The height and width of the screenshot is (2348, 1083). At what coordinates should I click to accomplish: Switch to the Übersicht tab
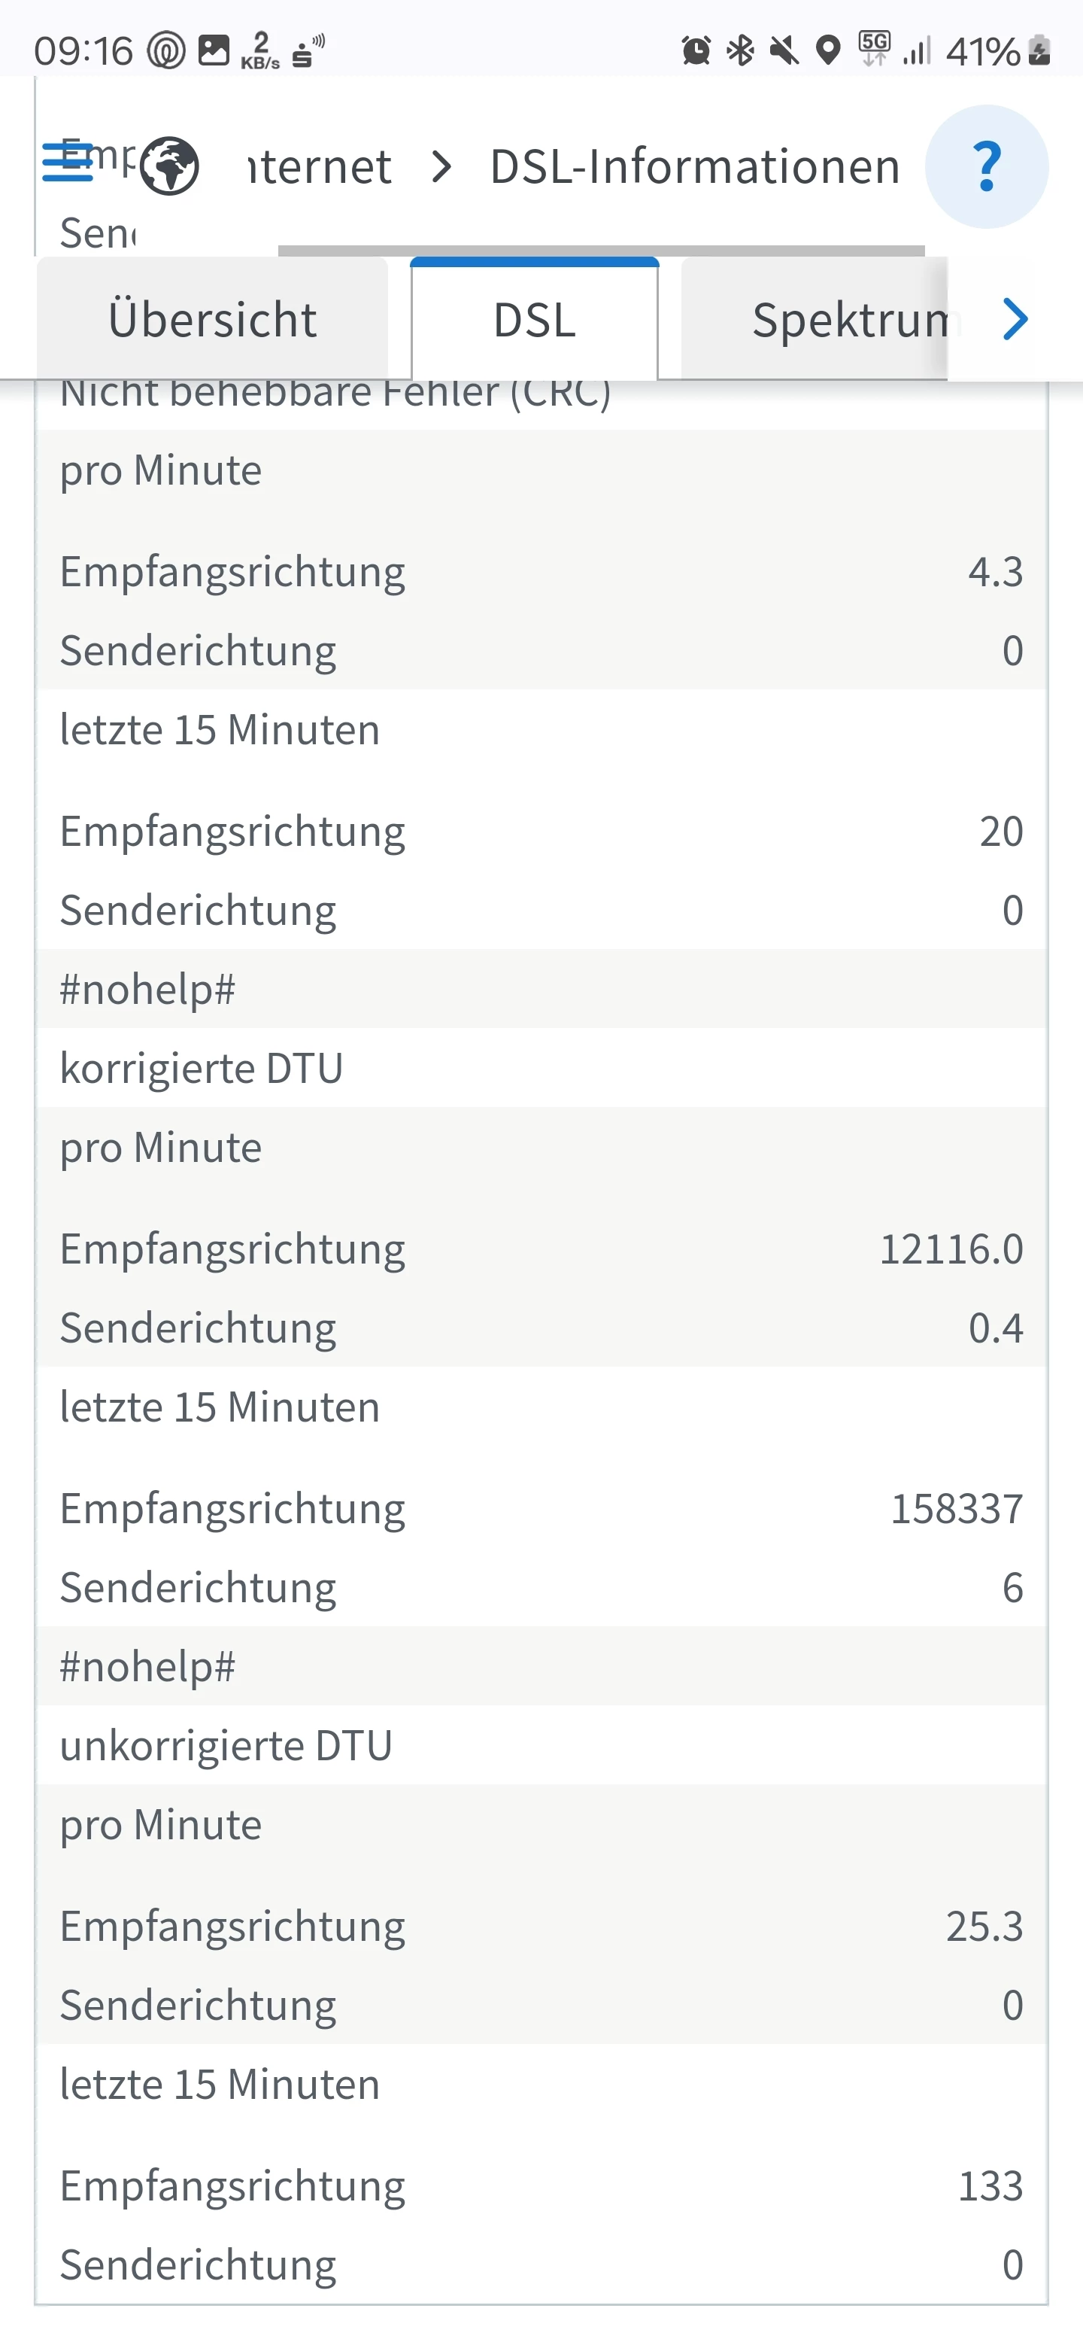pyautogui.click(x=212, y=320)
